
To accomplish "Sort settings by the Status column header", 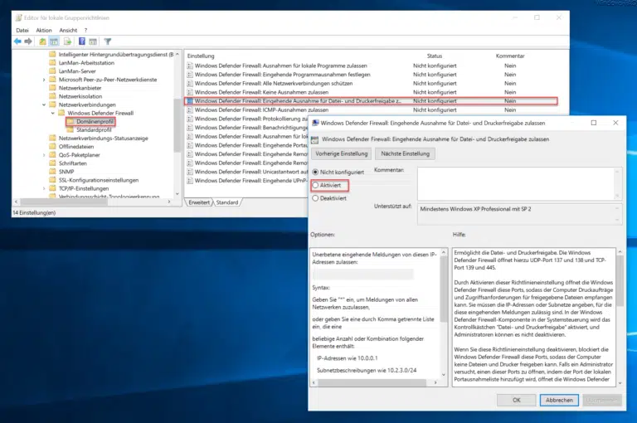I will [435, 56].
